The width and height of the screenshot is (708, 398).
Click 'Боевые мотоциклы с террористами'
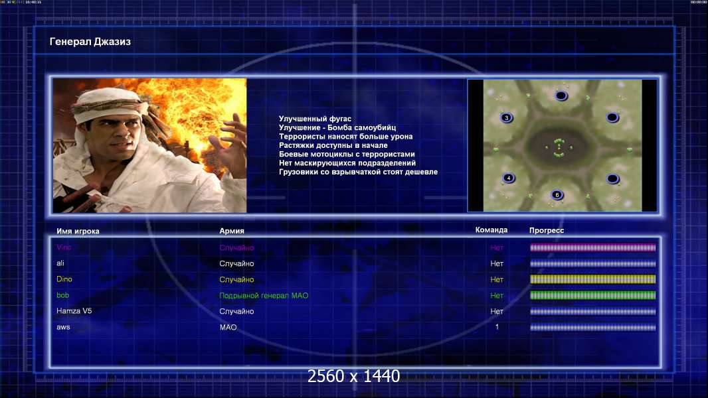(x=347, y=154)
